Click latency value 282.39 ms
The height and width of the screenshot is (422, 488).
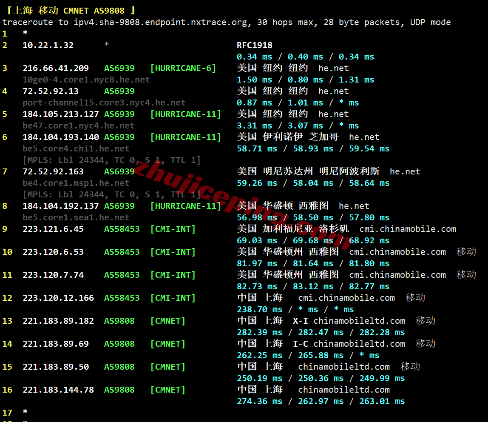260,333
